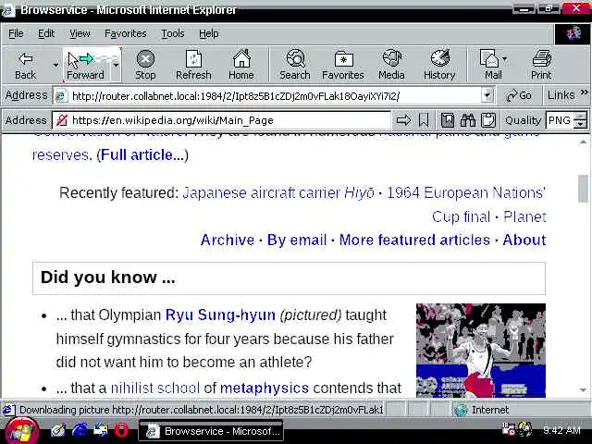Go back using the Back button
The height and width of the screenshot is (444, 592).
pyautogui.click(x=26, y=66)
